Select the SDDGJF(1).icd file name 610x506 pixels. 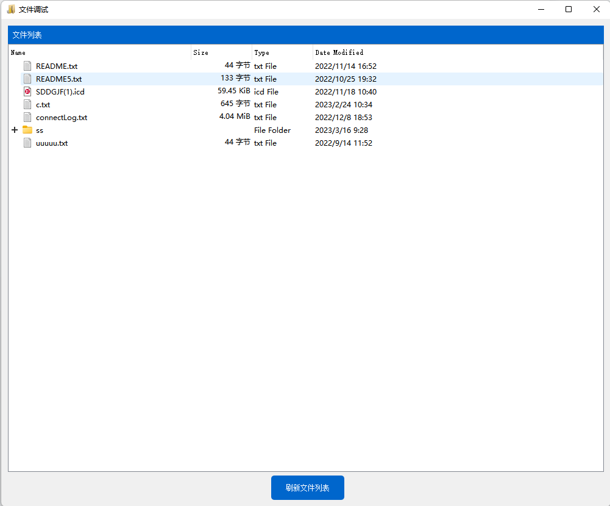point(60,92)
